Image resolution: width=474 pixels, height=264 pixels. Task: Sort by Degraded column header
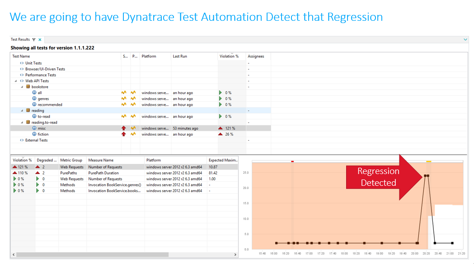tap(47, 160)
